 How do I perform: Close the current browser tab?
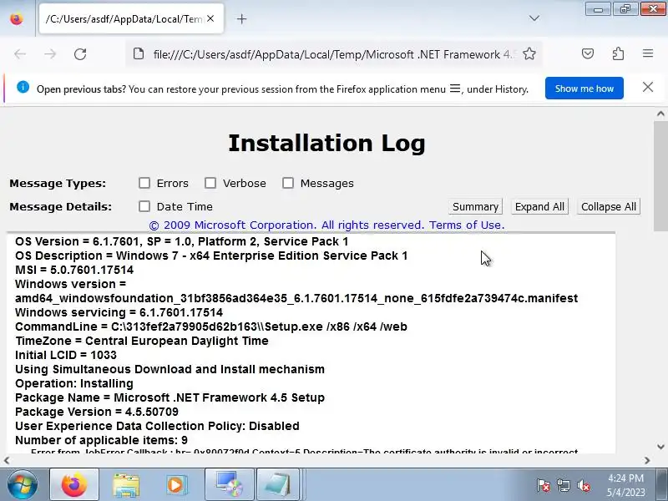[210, 18]
